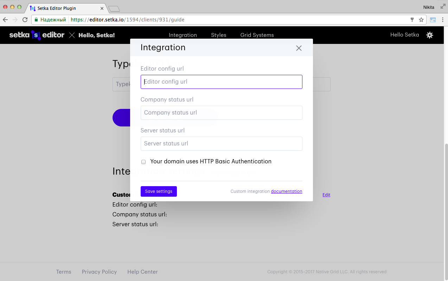
Task: Click the browser address bar URL
Action: click(x=127, y=20)
